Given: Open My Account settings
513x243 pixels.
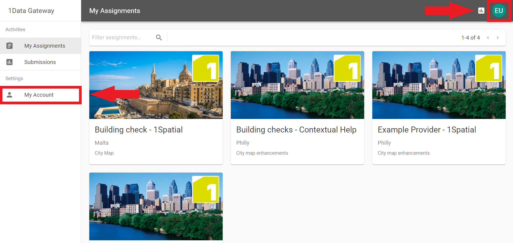Looking at the screenshot, I should [39, 95].
